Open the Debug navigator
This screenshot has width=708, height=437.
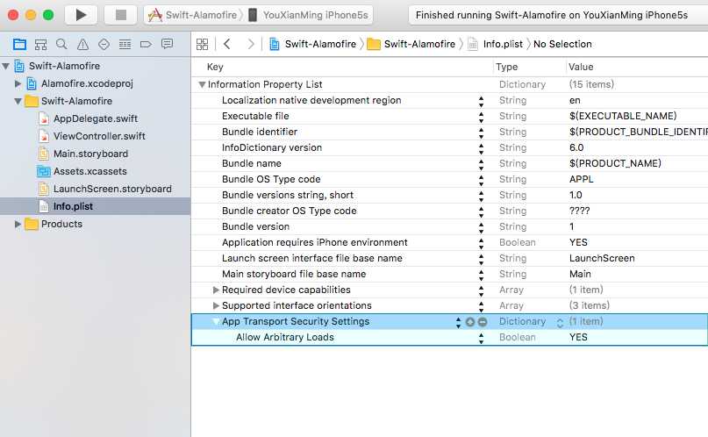125,44
